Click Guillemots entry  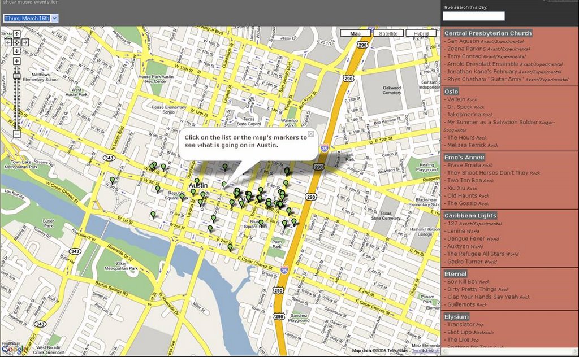pyautogui.click(x=461, y=304)
